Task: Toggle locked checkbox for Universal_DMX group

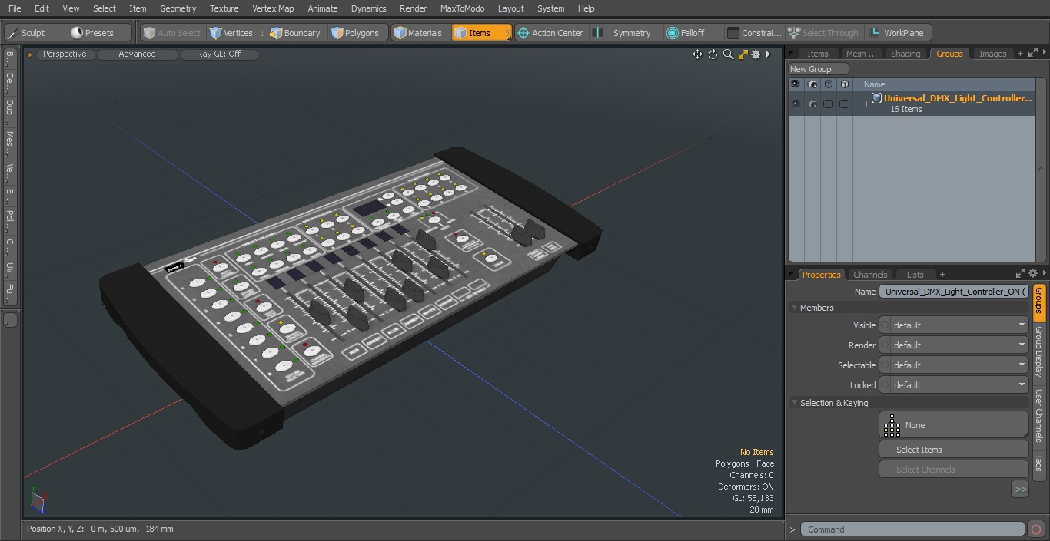Action: tap(844, 104)
